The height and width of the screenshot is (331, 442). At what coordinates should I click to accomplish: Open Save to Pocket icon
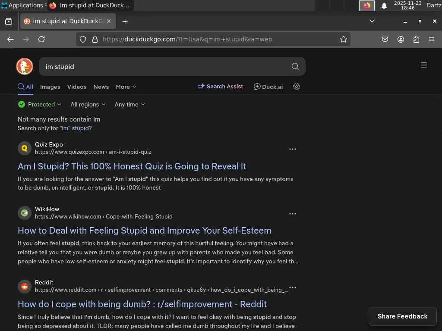pyautogui.click(x=385, y=39)
